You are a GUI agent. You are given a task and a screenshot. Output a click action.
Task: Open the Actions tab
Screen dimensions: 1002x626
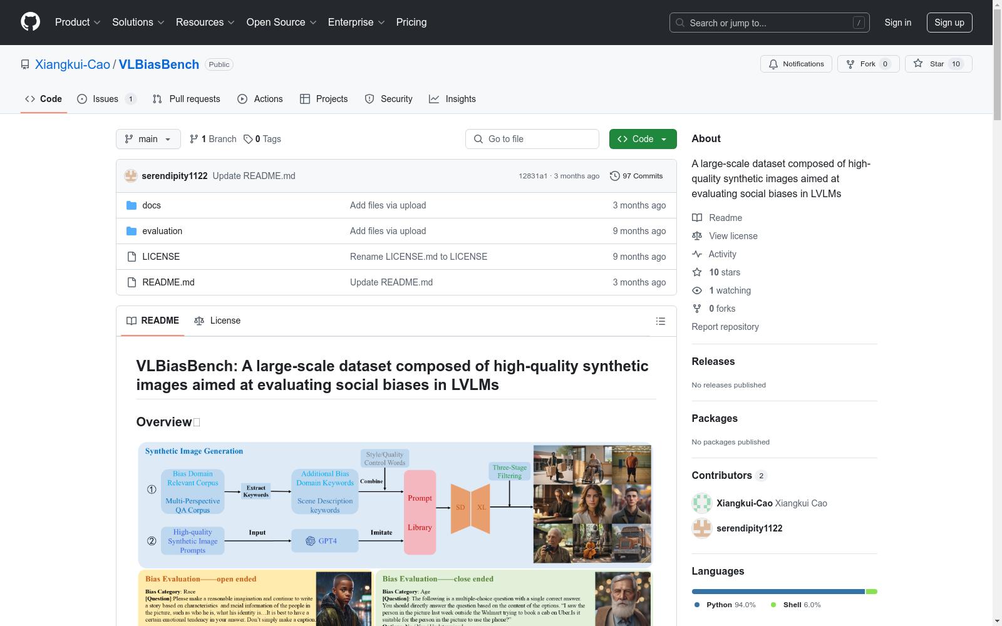260,99
